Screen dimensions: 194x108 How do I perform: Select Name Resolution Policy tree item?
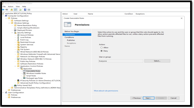pyautogui.click(x=27, y=25)
